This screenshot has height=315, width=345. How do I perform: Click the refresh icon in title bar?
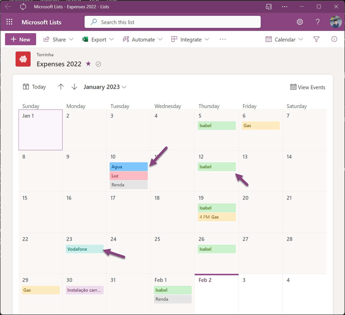(23, 7)
